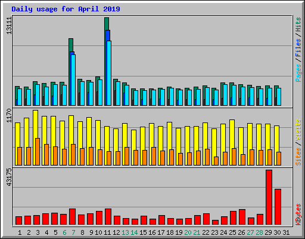This screenshot has width=305, height=239.
Task: Click green weekend day label 13
Action: [125, 232]
